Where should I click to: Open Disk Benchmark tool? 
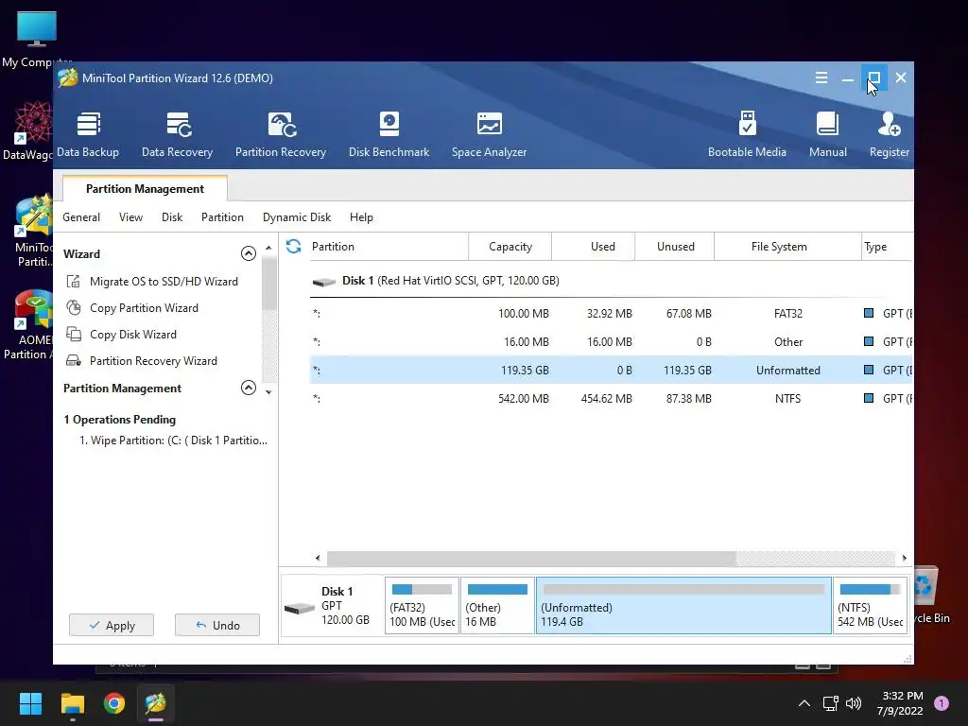(x=389, y=134)
